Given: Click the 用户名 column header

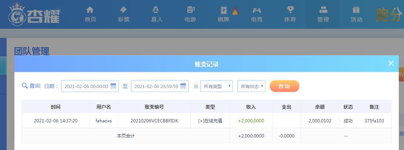Looking at the screenshot, I should click(103, 107).
